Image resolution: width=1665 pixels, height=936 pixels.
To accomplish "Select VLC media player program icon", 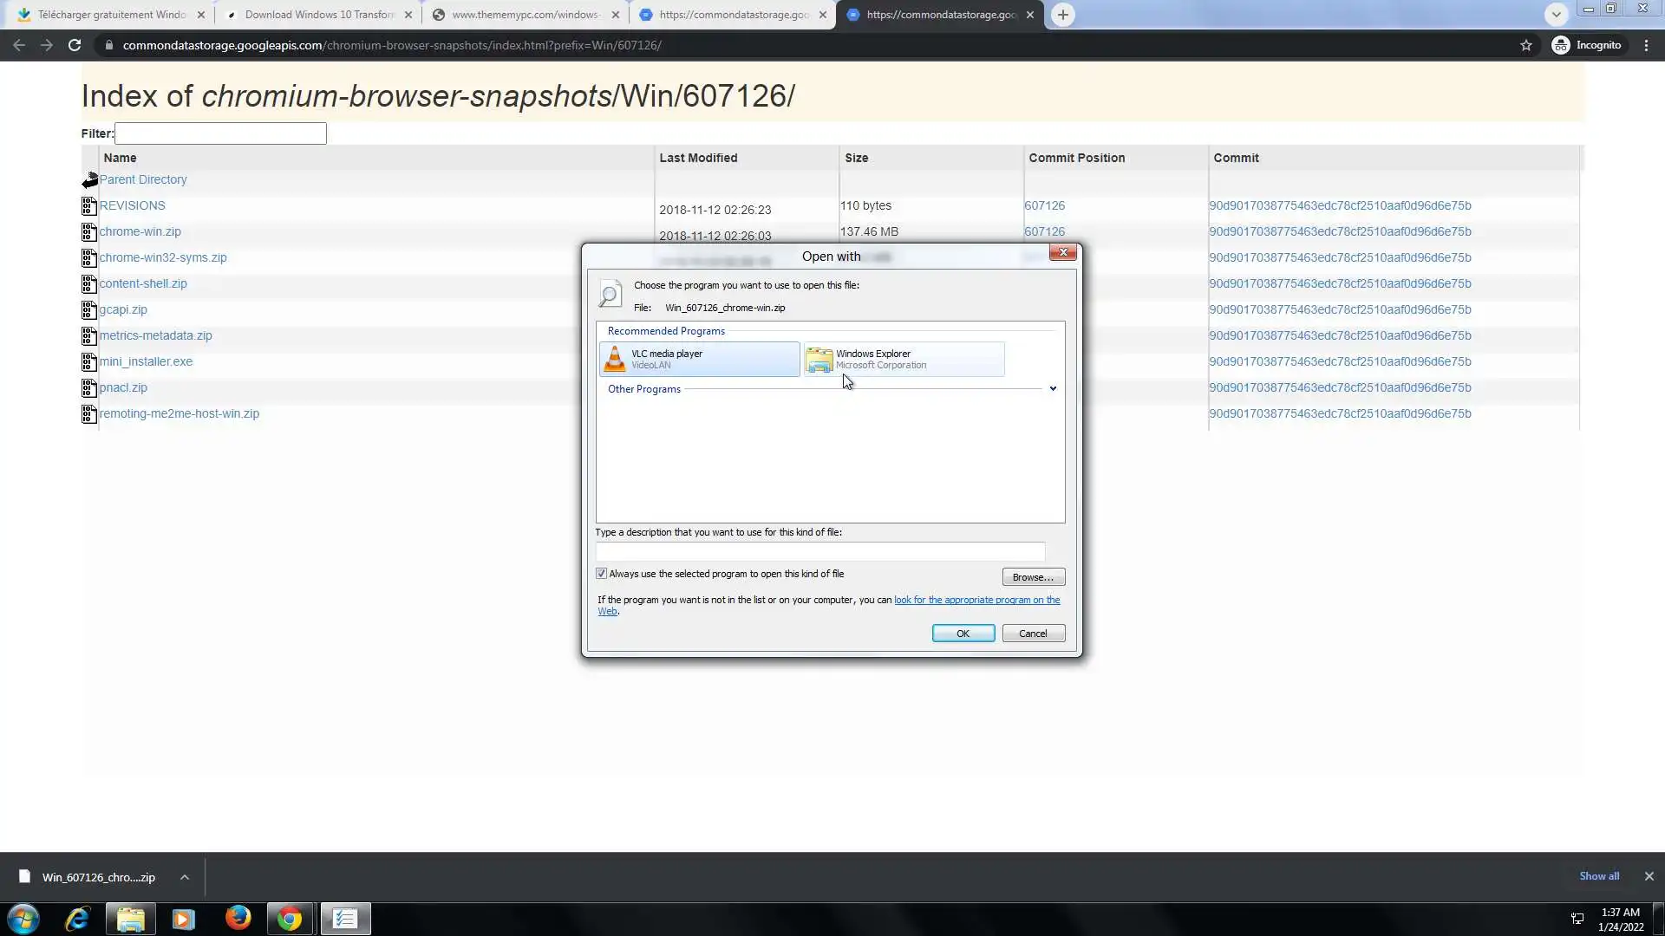I will click(x=615, y=359).
